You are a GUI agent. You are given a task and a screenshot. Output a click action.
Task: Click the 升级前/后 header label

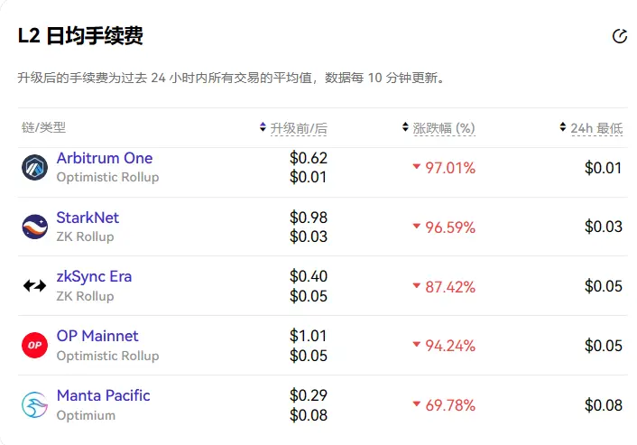299,128
